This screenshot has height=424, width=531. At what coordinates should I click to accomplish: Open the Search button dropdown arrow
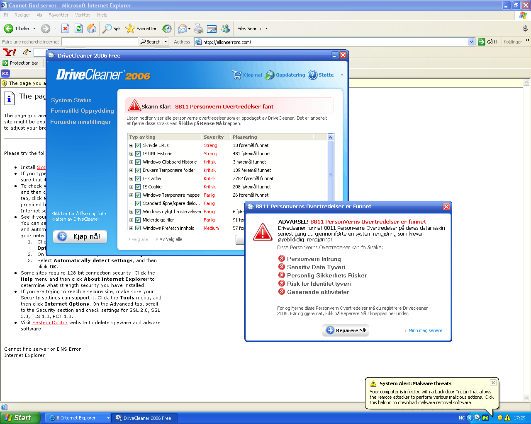(166, 42)
